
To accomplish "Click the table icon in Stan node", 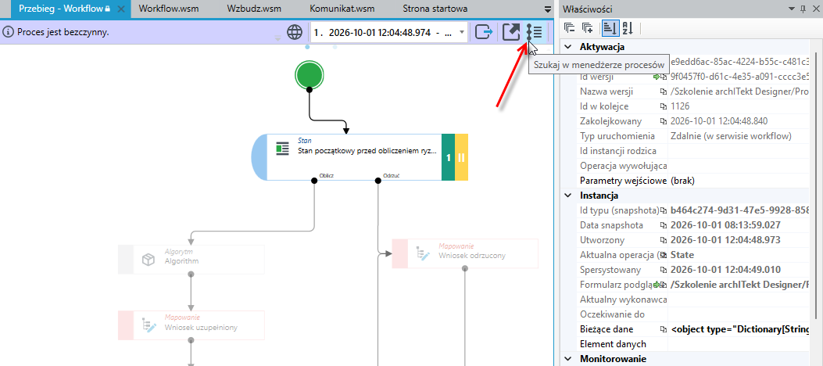I will click(x=283, y=148).
